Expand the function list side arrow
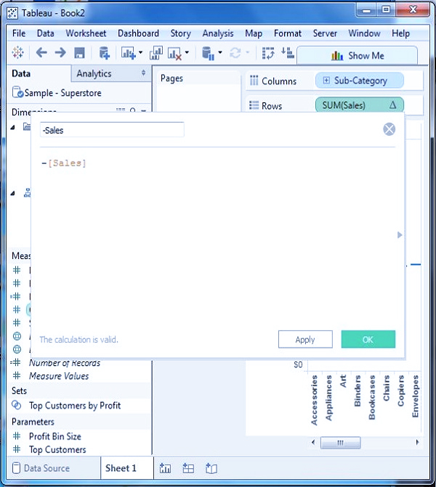This screenshot has height=487, width=436. [400, 235]
